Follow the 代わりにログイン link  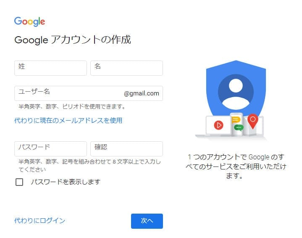click(40, 220)
